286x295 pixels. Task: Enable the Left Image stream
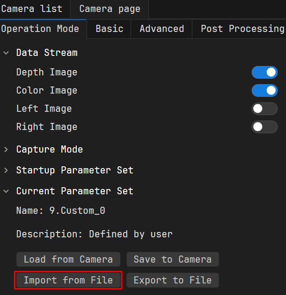tap(264, 109)
